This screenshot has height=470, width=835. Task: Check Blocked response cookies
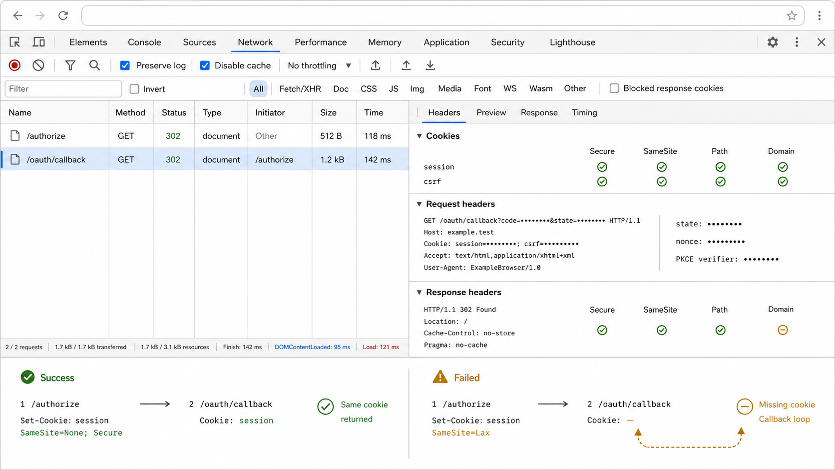614,88
